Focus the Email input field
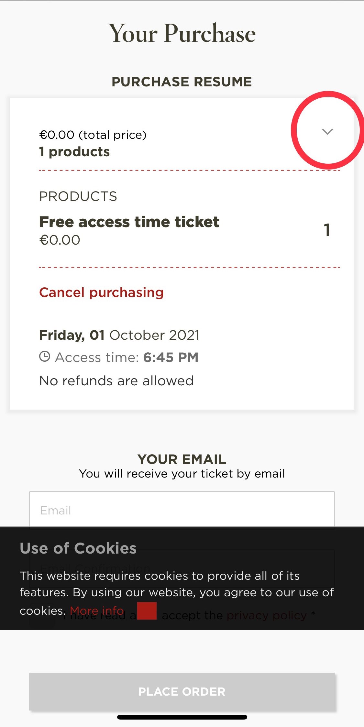 (x=182, y=510)
